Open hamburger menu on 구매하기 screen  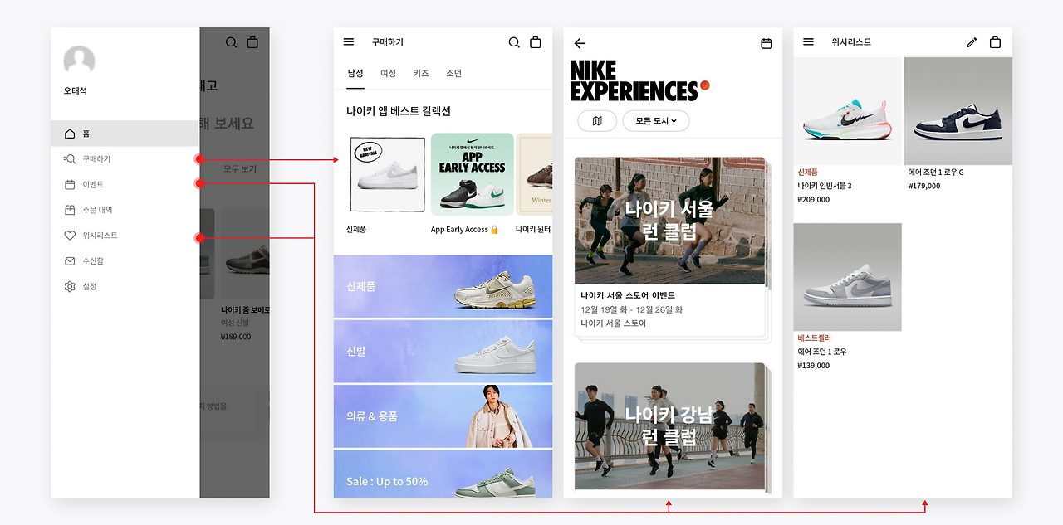coord(349,41)
